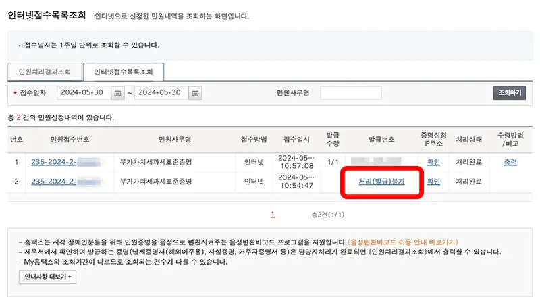The image size is (540, 305).
Task: Click 발급번호 column header
Action: coord(381,140)
